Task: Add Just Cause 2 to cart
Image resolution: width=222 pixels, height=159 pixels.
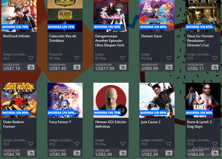Action: [x=169, y=153]
